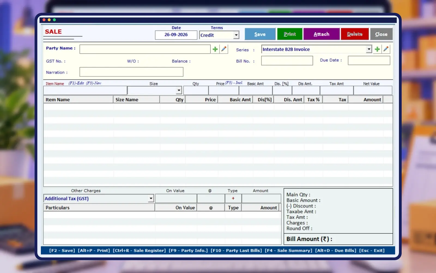
Task: Click the Save button
Action: [x=260, y=34]
